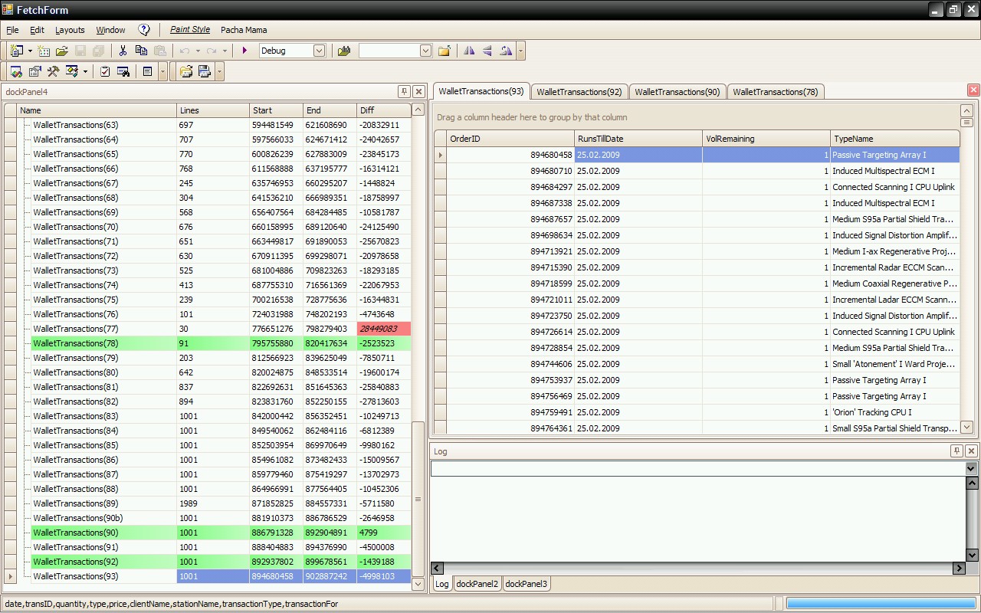Viewport: 981px width, 613px height.
Task: Expand the dropdown in Log panel
Action: pos(971,468)
